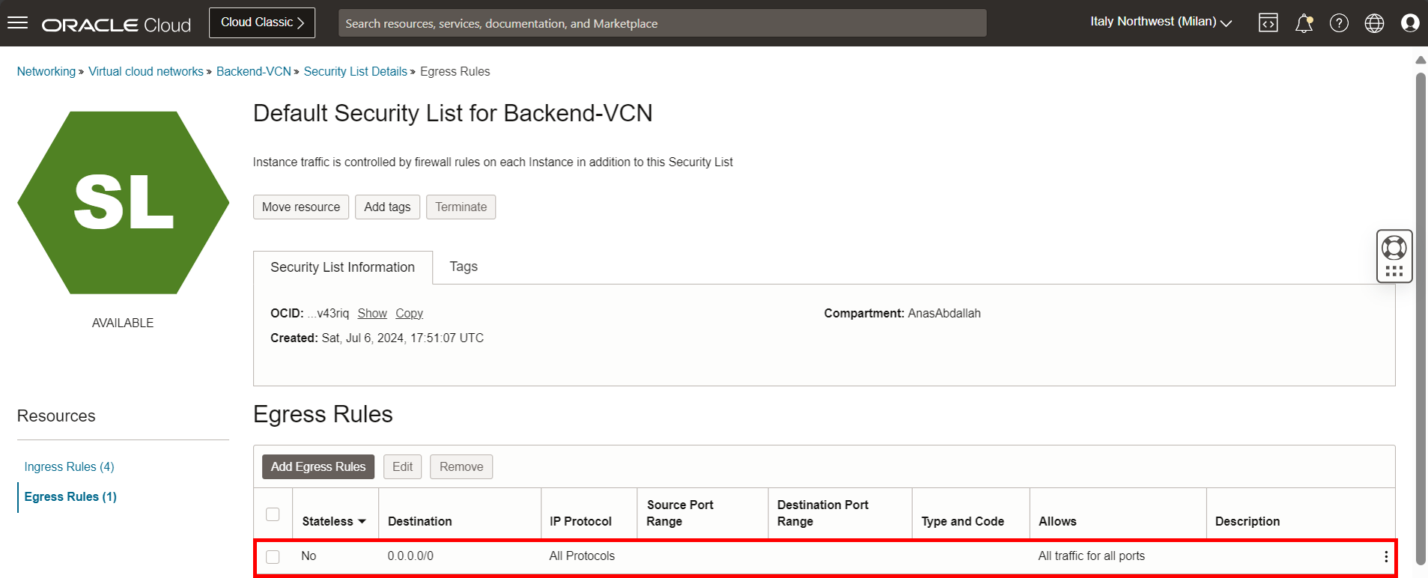
Task: Click the All Protocols cell
Action: tap(582, 556)
